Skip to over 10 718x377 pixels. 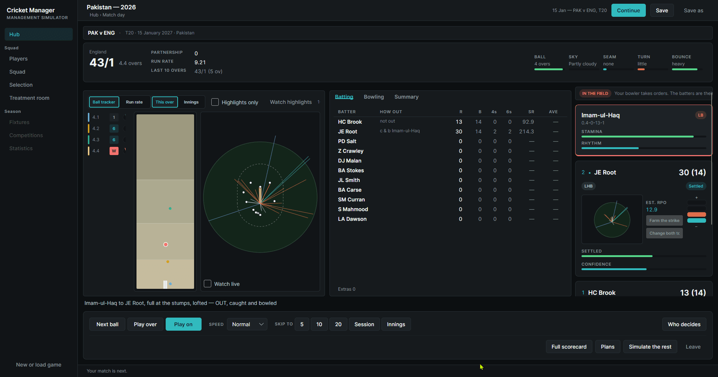point(319,324)
